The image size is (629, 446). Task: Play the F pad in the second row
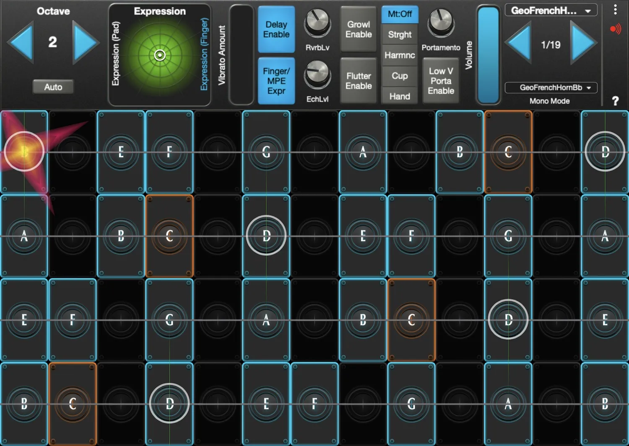tap(411, 236)
